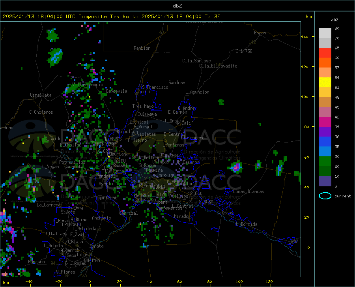Image resolution: width=355 pixels, height=287 pixels.
Task: Select the S_MARTIN town label
Action: [163, 176]
